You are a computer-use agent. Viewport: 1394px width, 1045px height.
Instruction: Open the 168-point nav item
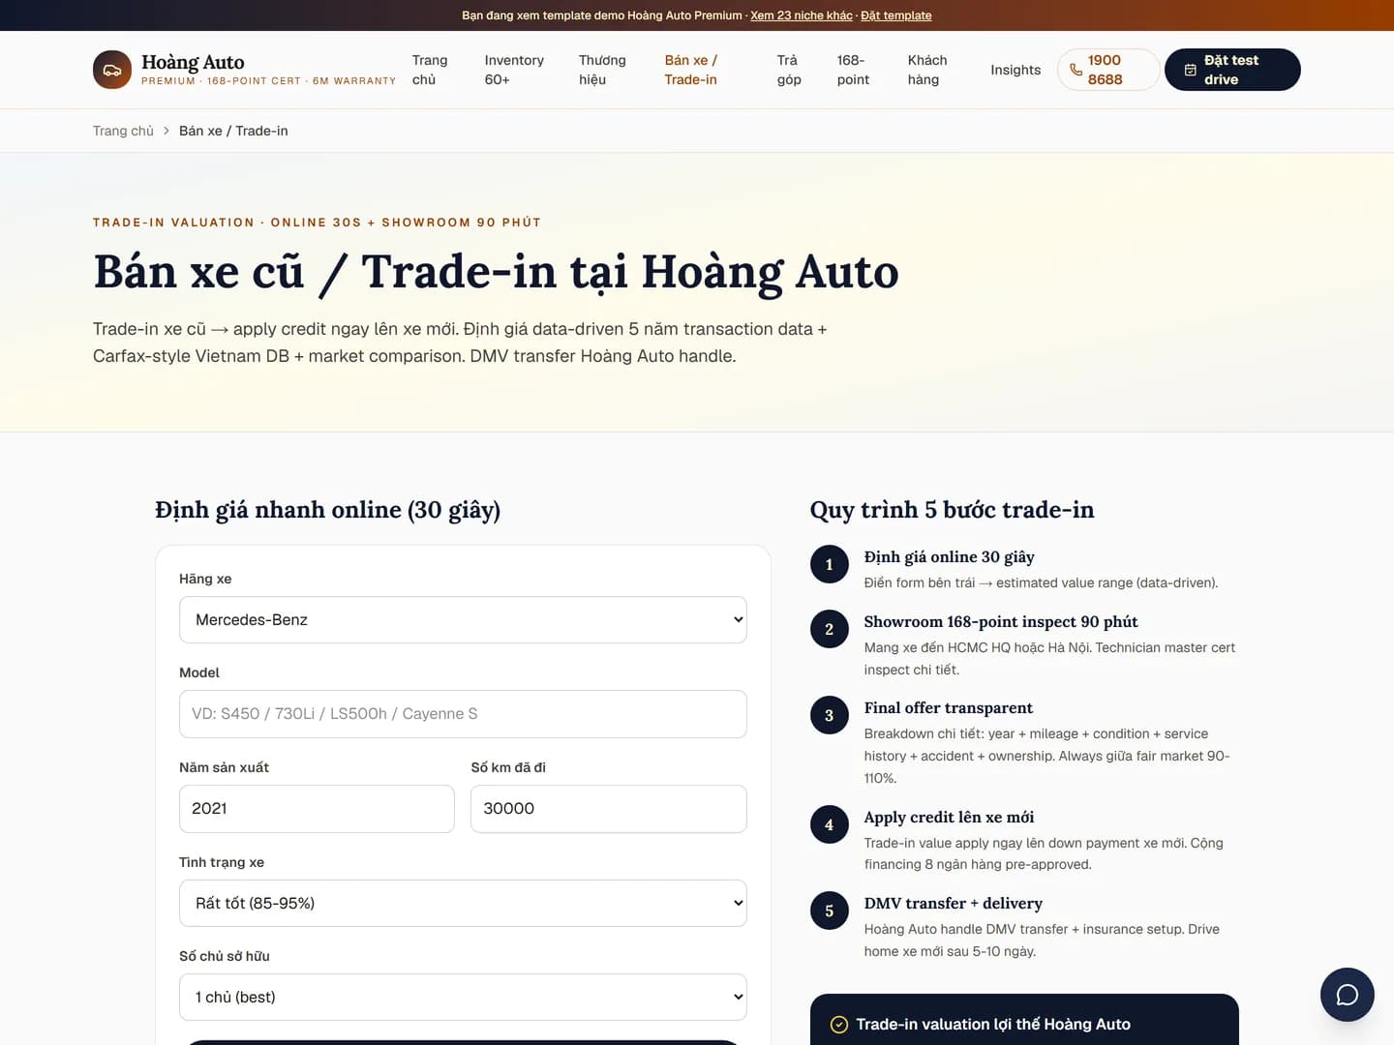click(853, 70)
